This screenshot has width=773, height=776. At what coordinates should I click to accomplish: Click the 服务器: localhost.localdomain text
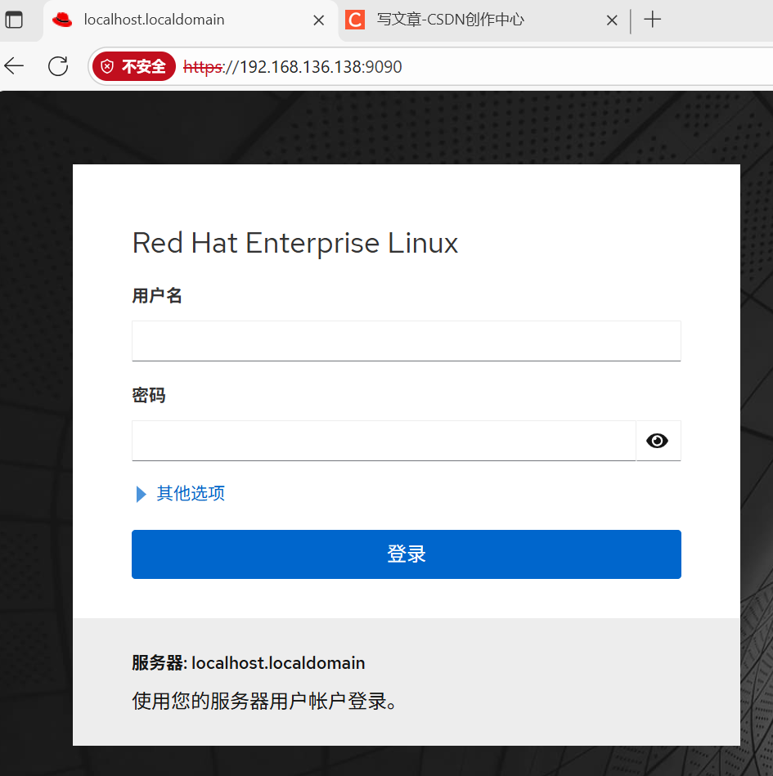click(249, 662)
